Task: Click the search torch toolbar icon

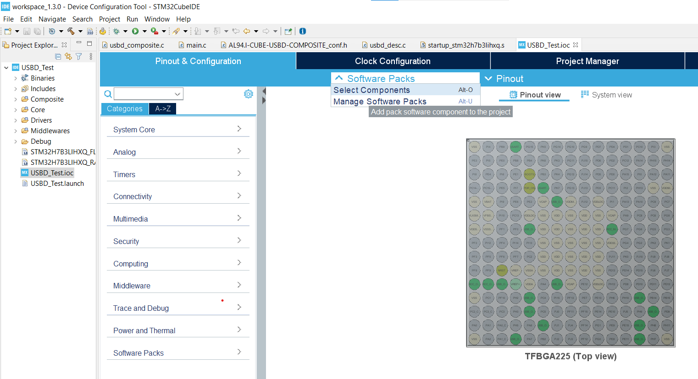Action: click(176, 31)
